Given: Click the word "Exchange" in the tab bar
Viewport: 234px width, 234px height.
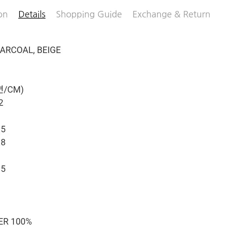Looking at the screenshot, I should (x=152, y=14).
